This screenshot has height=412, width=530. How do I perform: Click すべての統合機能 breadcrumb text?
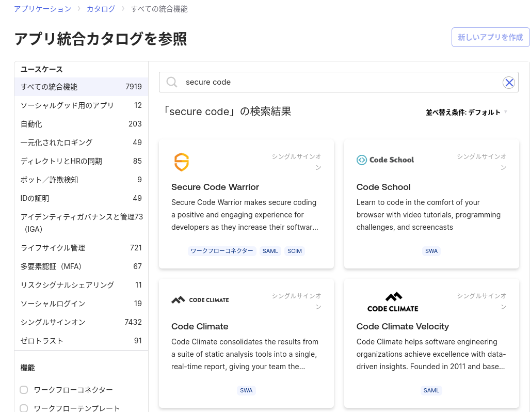click(x=159, y=9)
